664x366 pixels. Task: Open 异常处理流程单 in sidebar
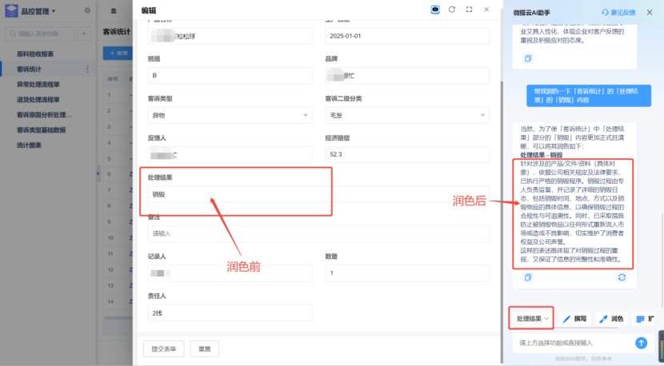coord(38,84)
